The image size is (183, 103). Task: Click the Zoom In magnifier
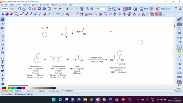[87, 9]
